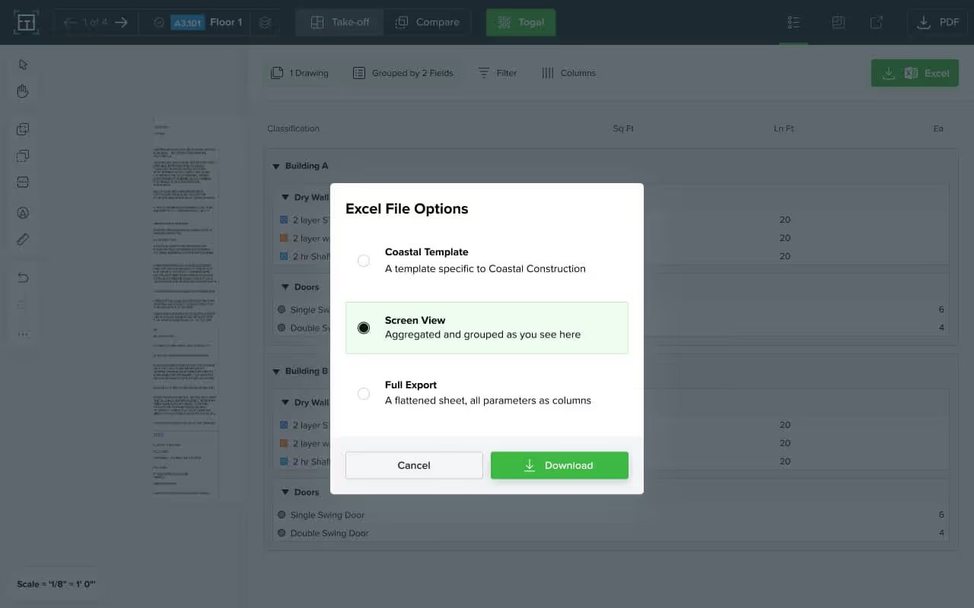974x608 pixels.
Task: Collapse the Building B group
Action: pyautogui.click(x=275, y=371)
